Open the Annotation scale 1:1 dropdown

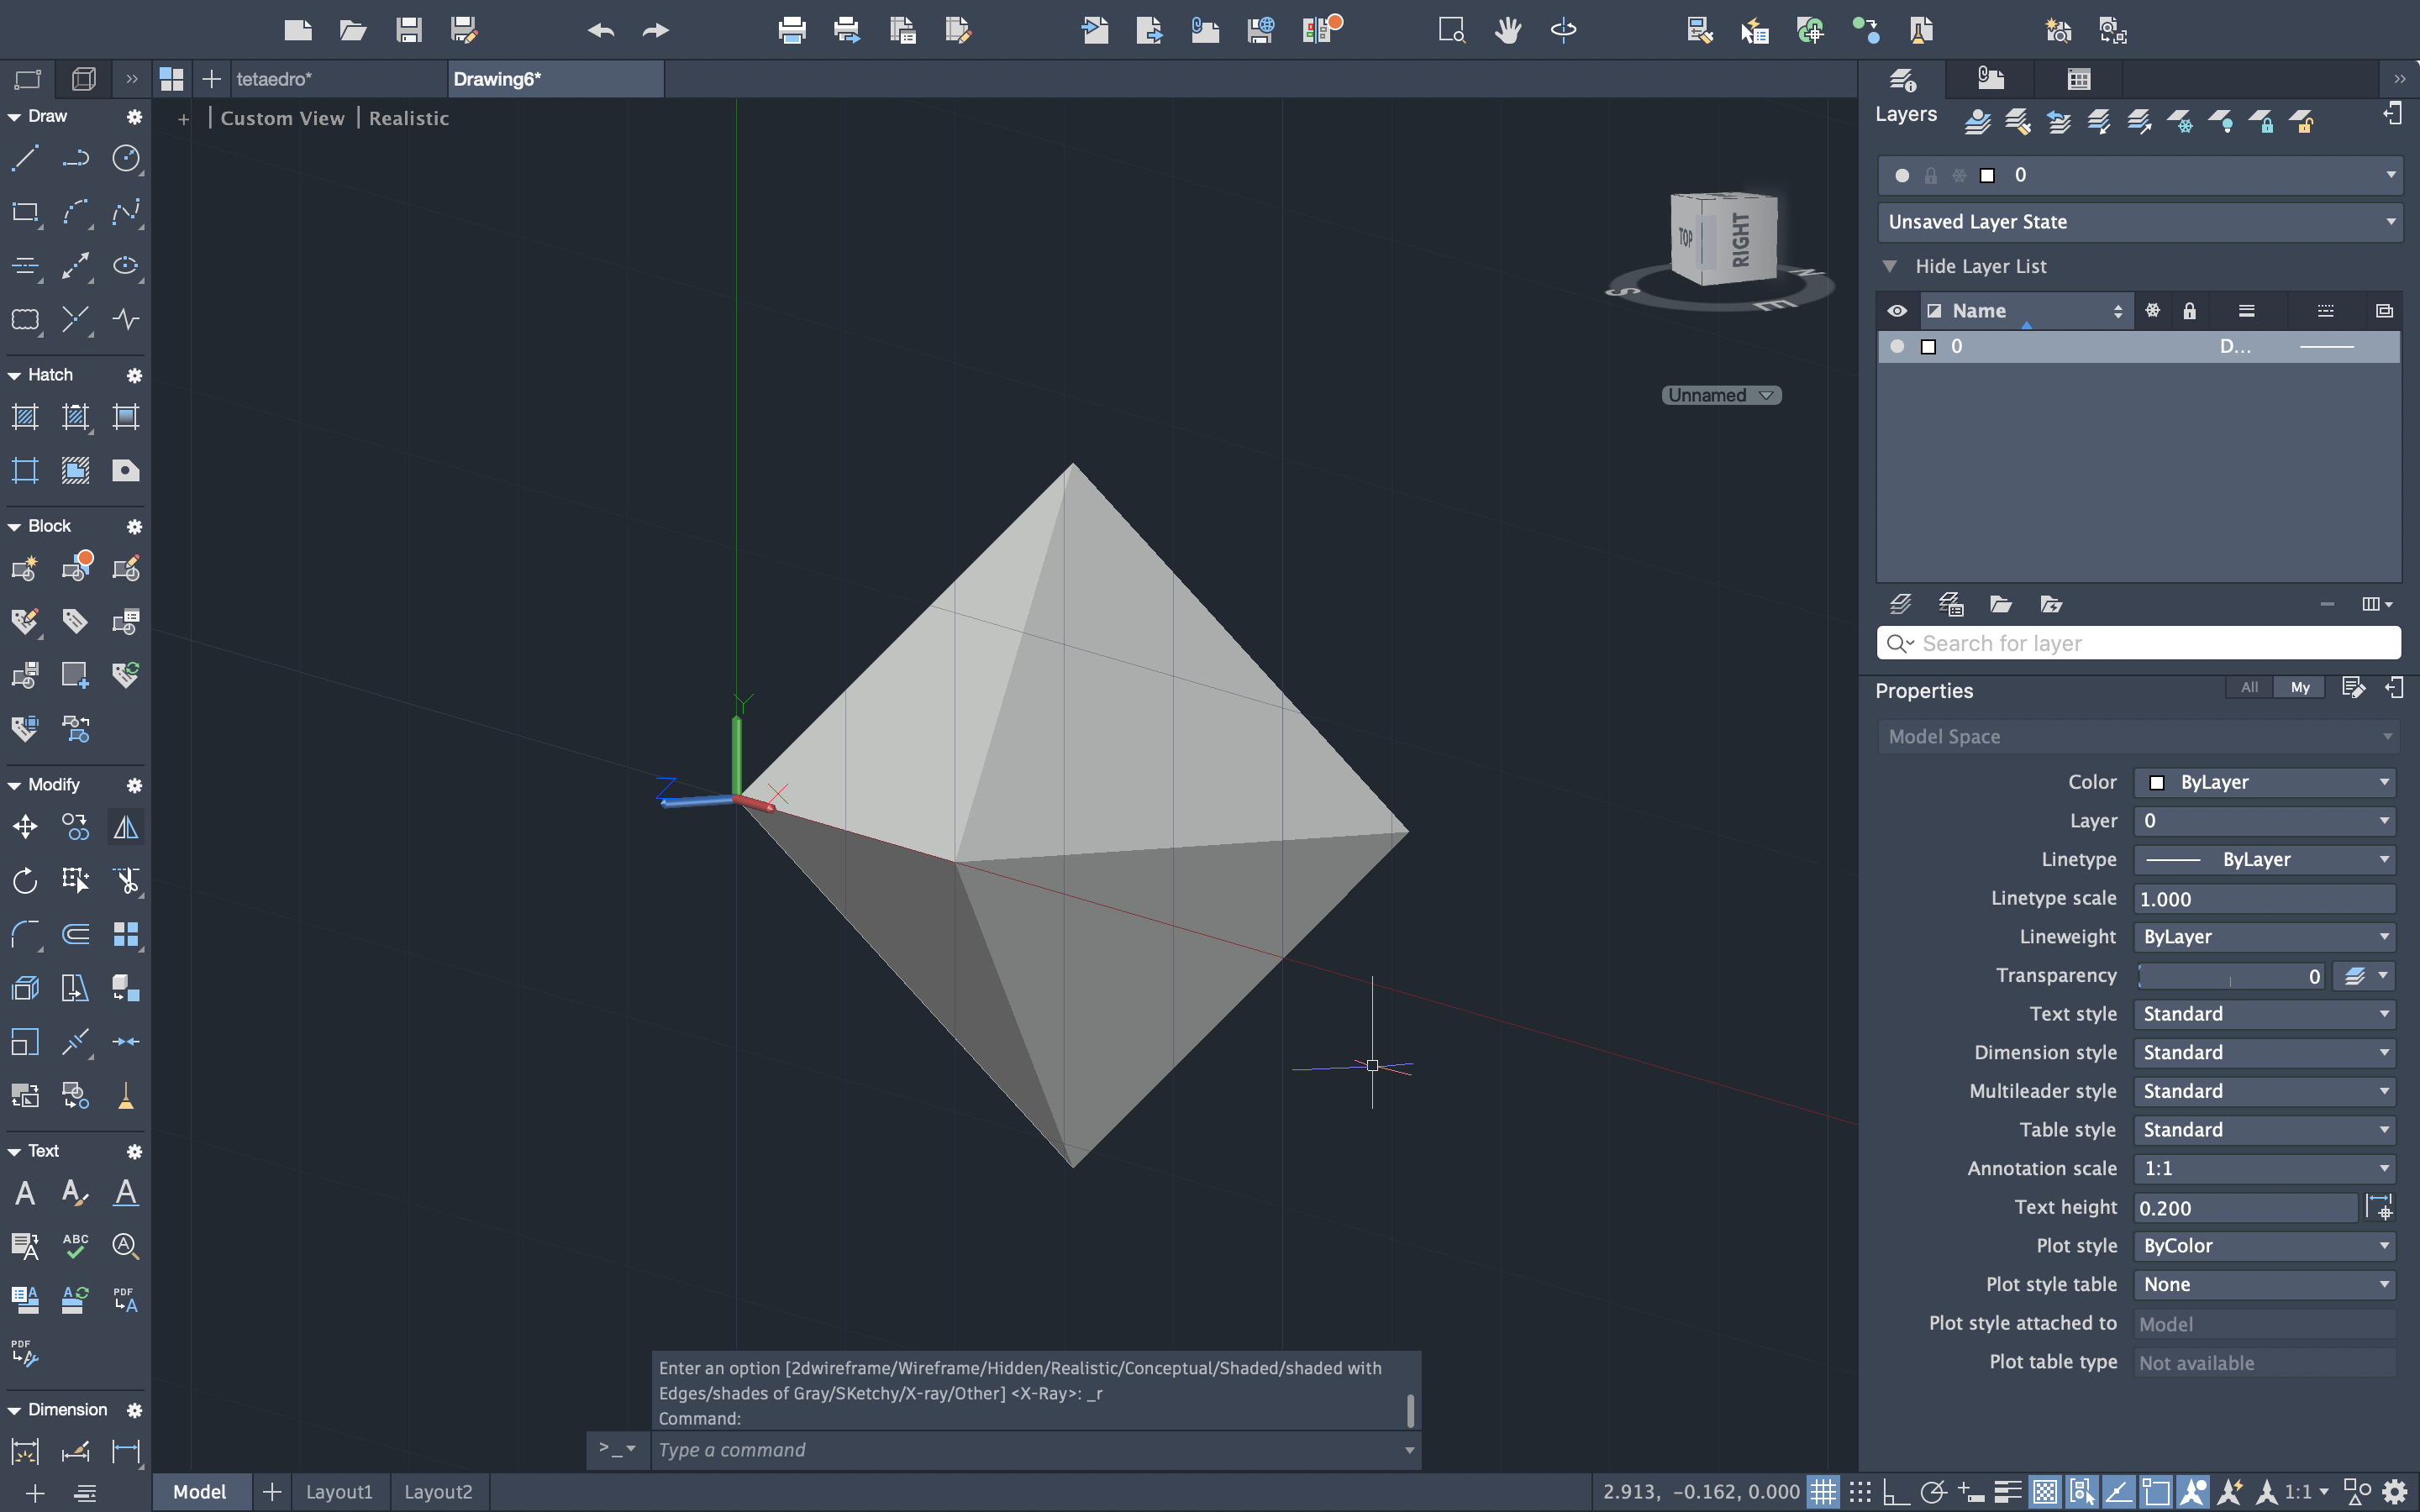pyautogui.click(x=2265, y=1169)
